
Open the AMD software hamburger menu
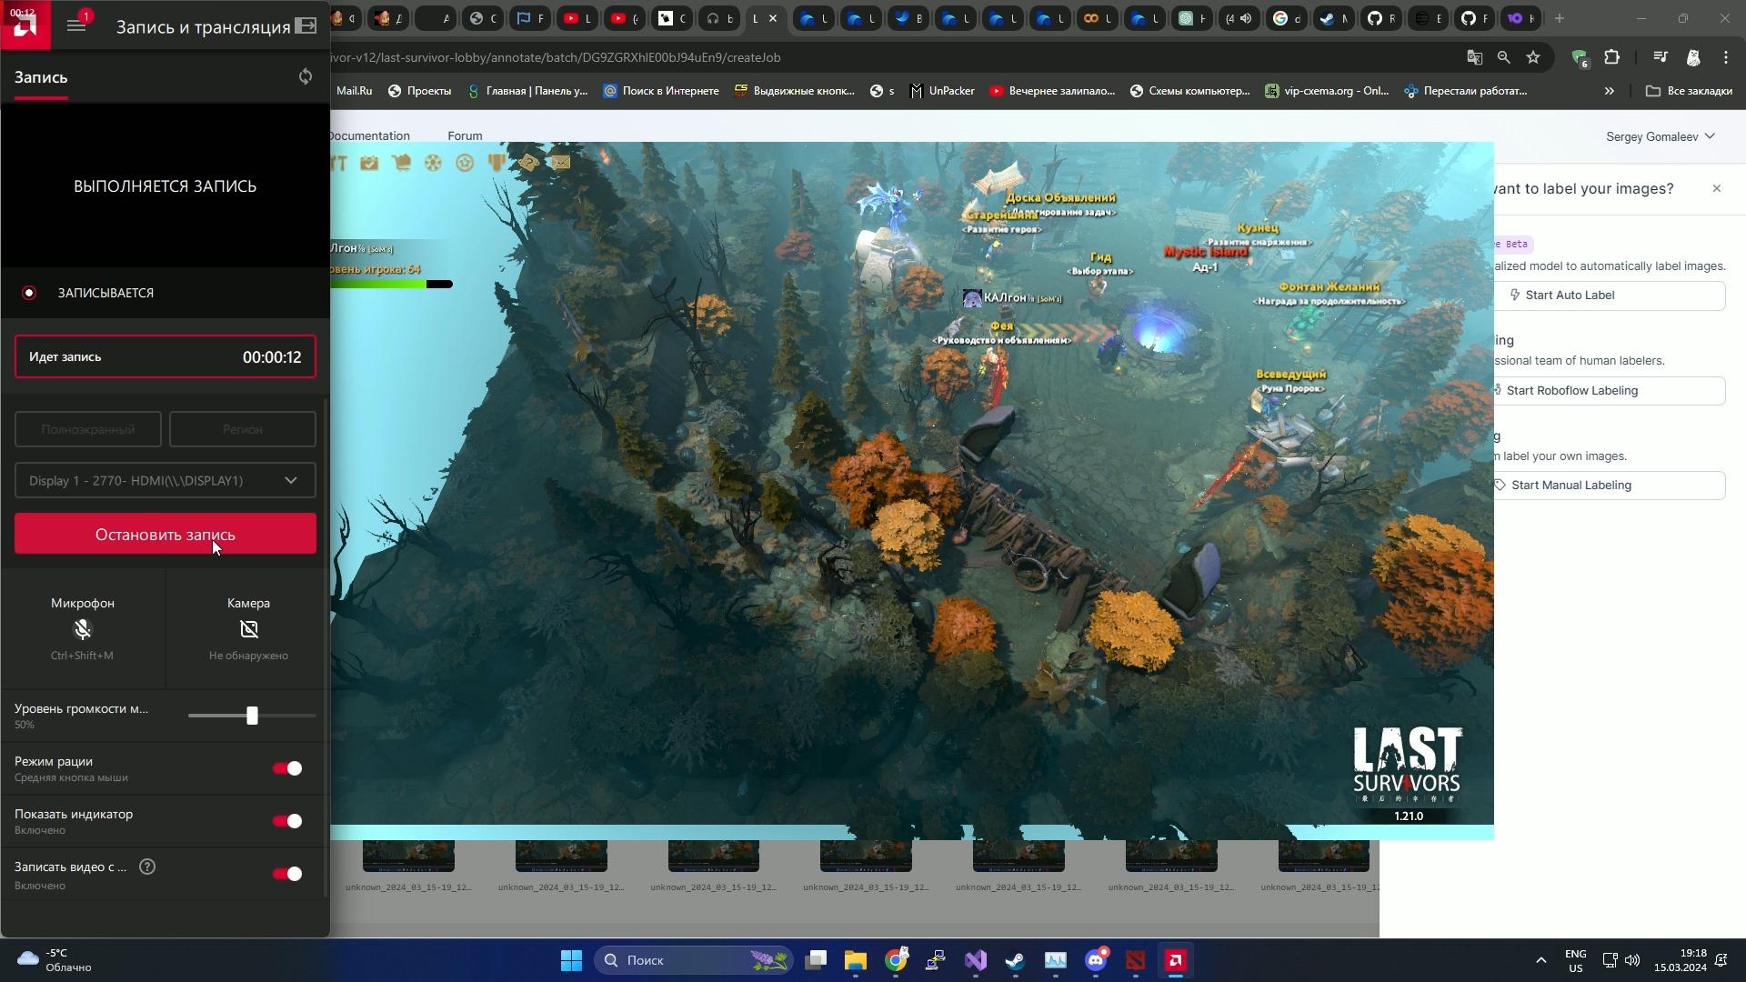(76, 26)
